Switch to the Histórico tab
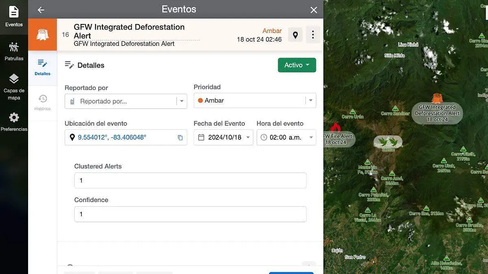 pos(43,102)
